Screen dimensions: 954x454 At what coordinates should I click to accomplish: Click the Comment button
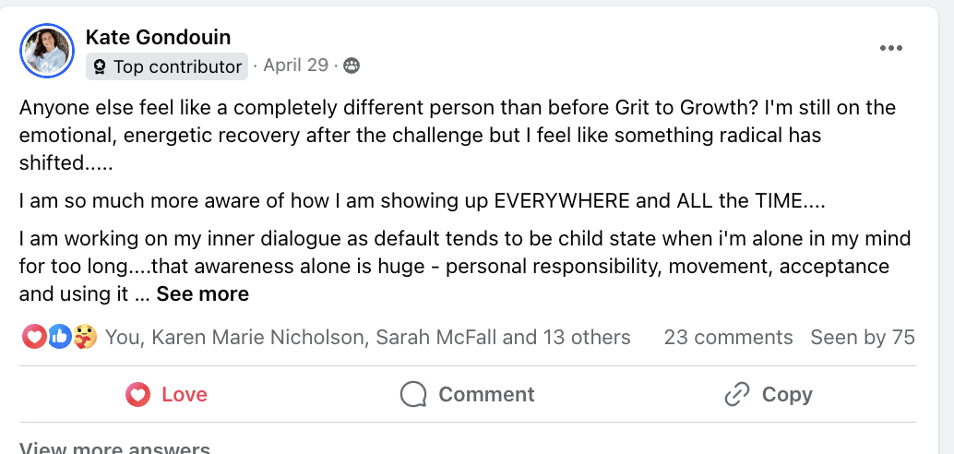(467, 395)
